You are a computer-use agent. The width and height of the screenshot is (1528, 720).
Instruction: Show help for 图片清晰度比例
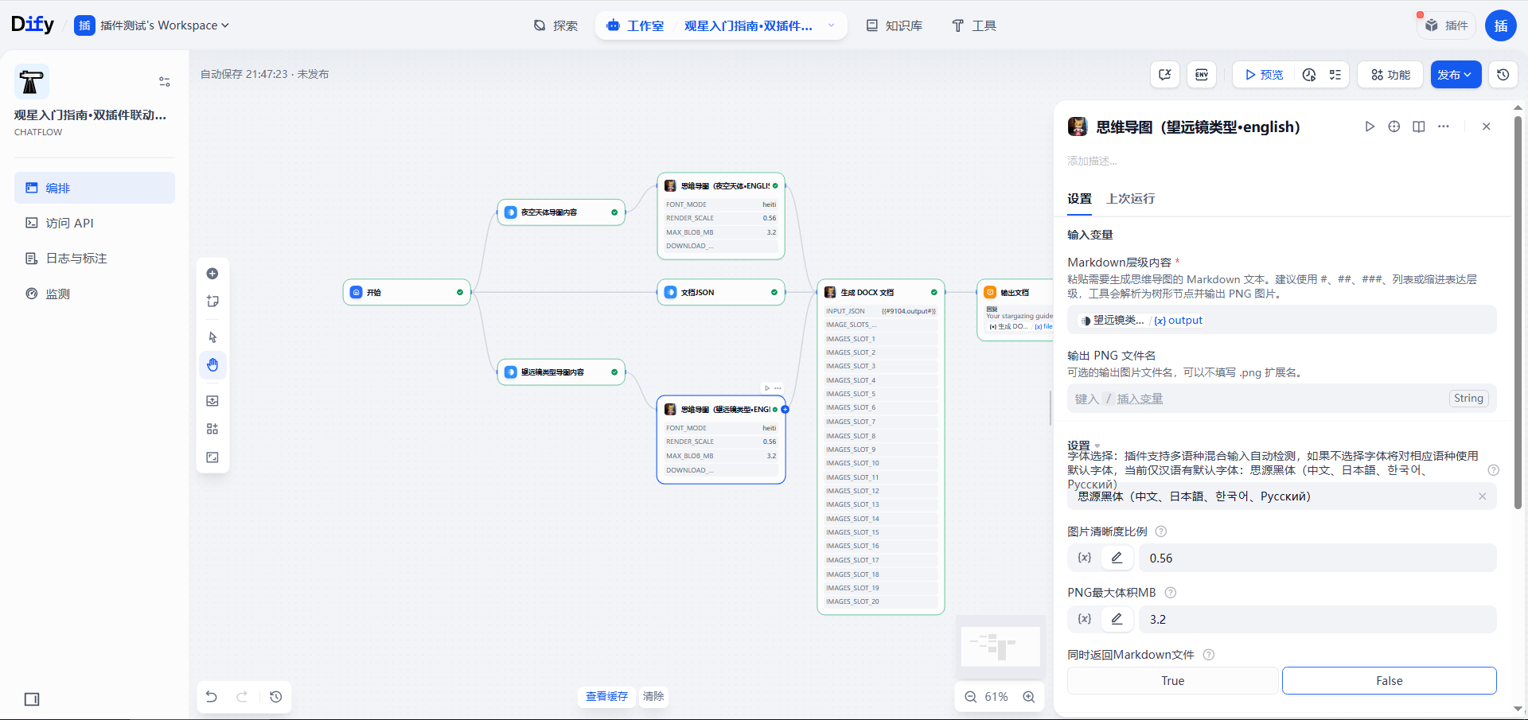coord(1161,531)
